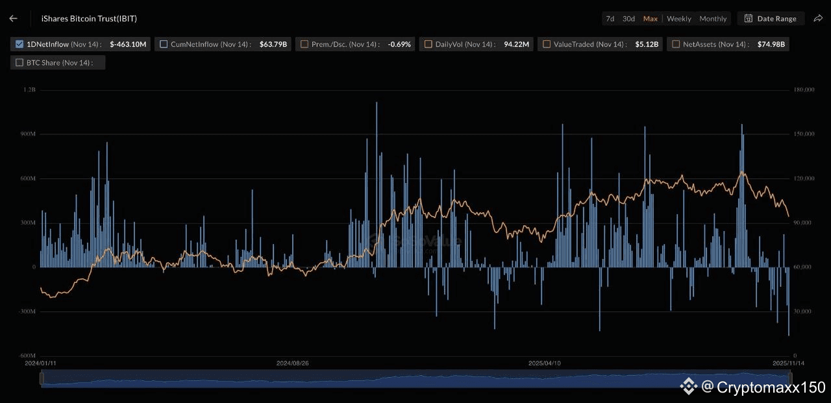Switch to Monthly interval
831x403 pixels.
coord(713,19)
